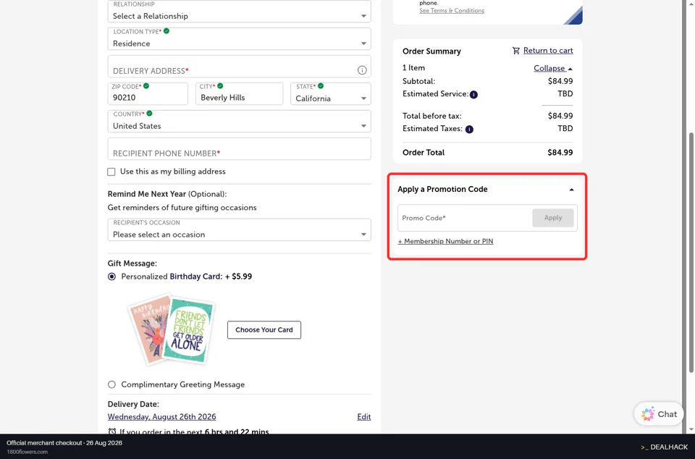Open the Relationship dropdown
This screenshot has width=695, height=459.
240,11
